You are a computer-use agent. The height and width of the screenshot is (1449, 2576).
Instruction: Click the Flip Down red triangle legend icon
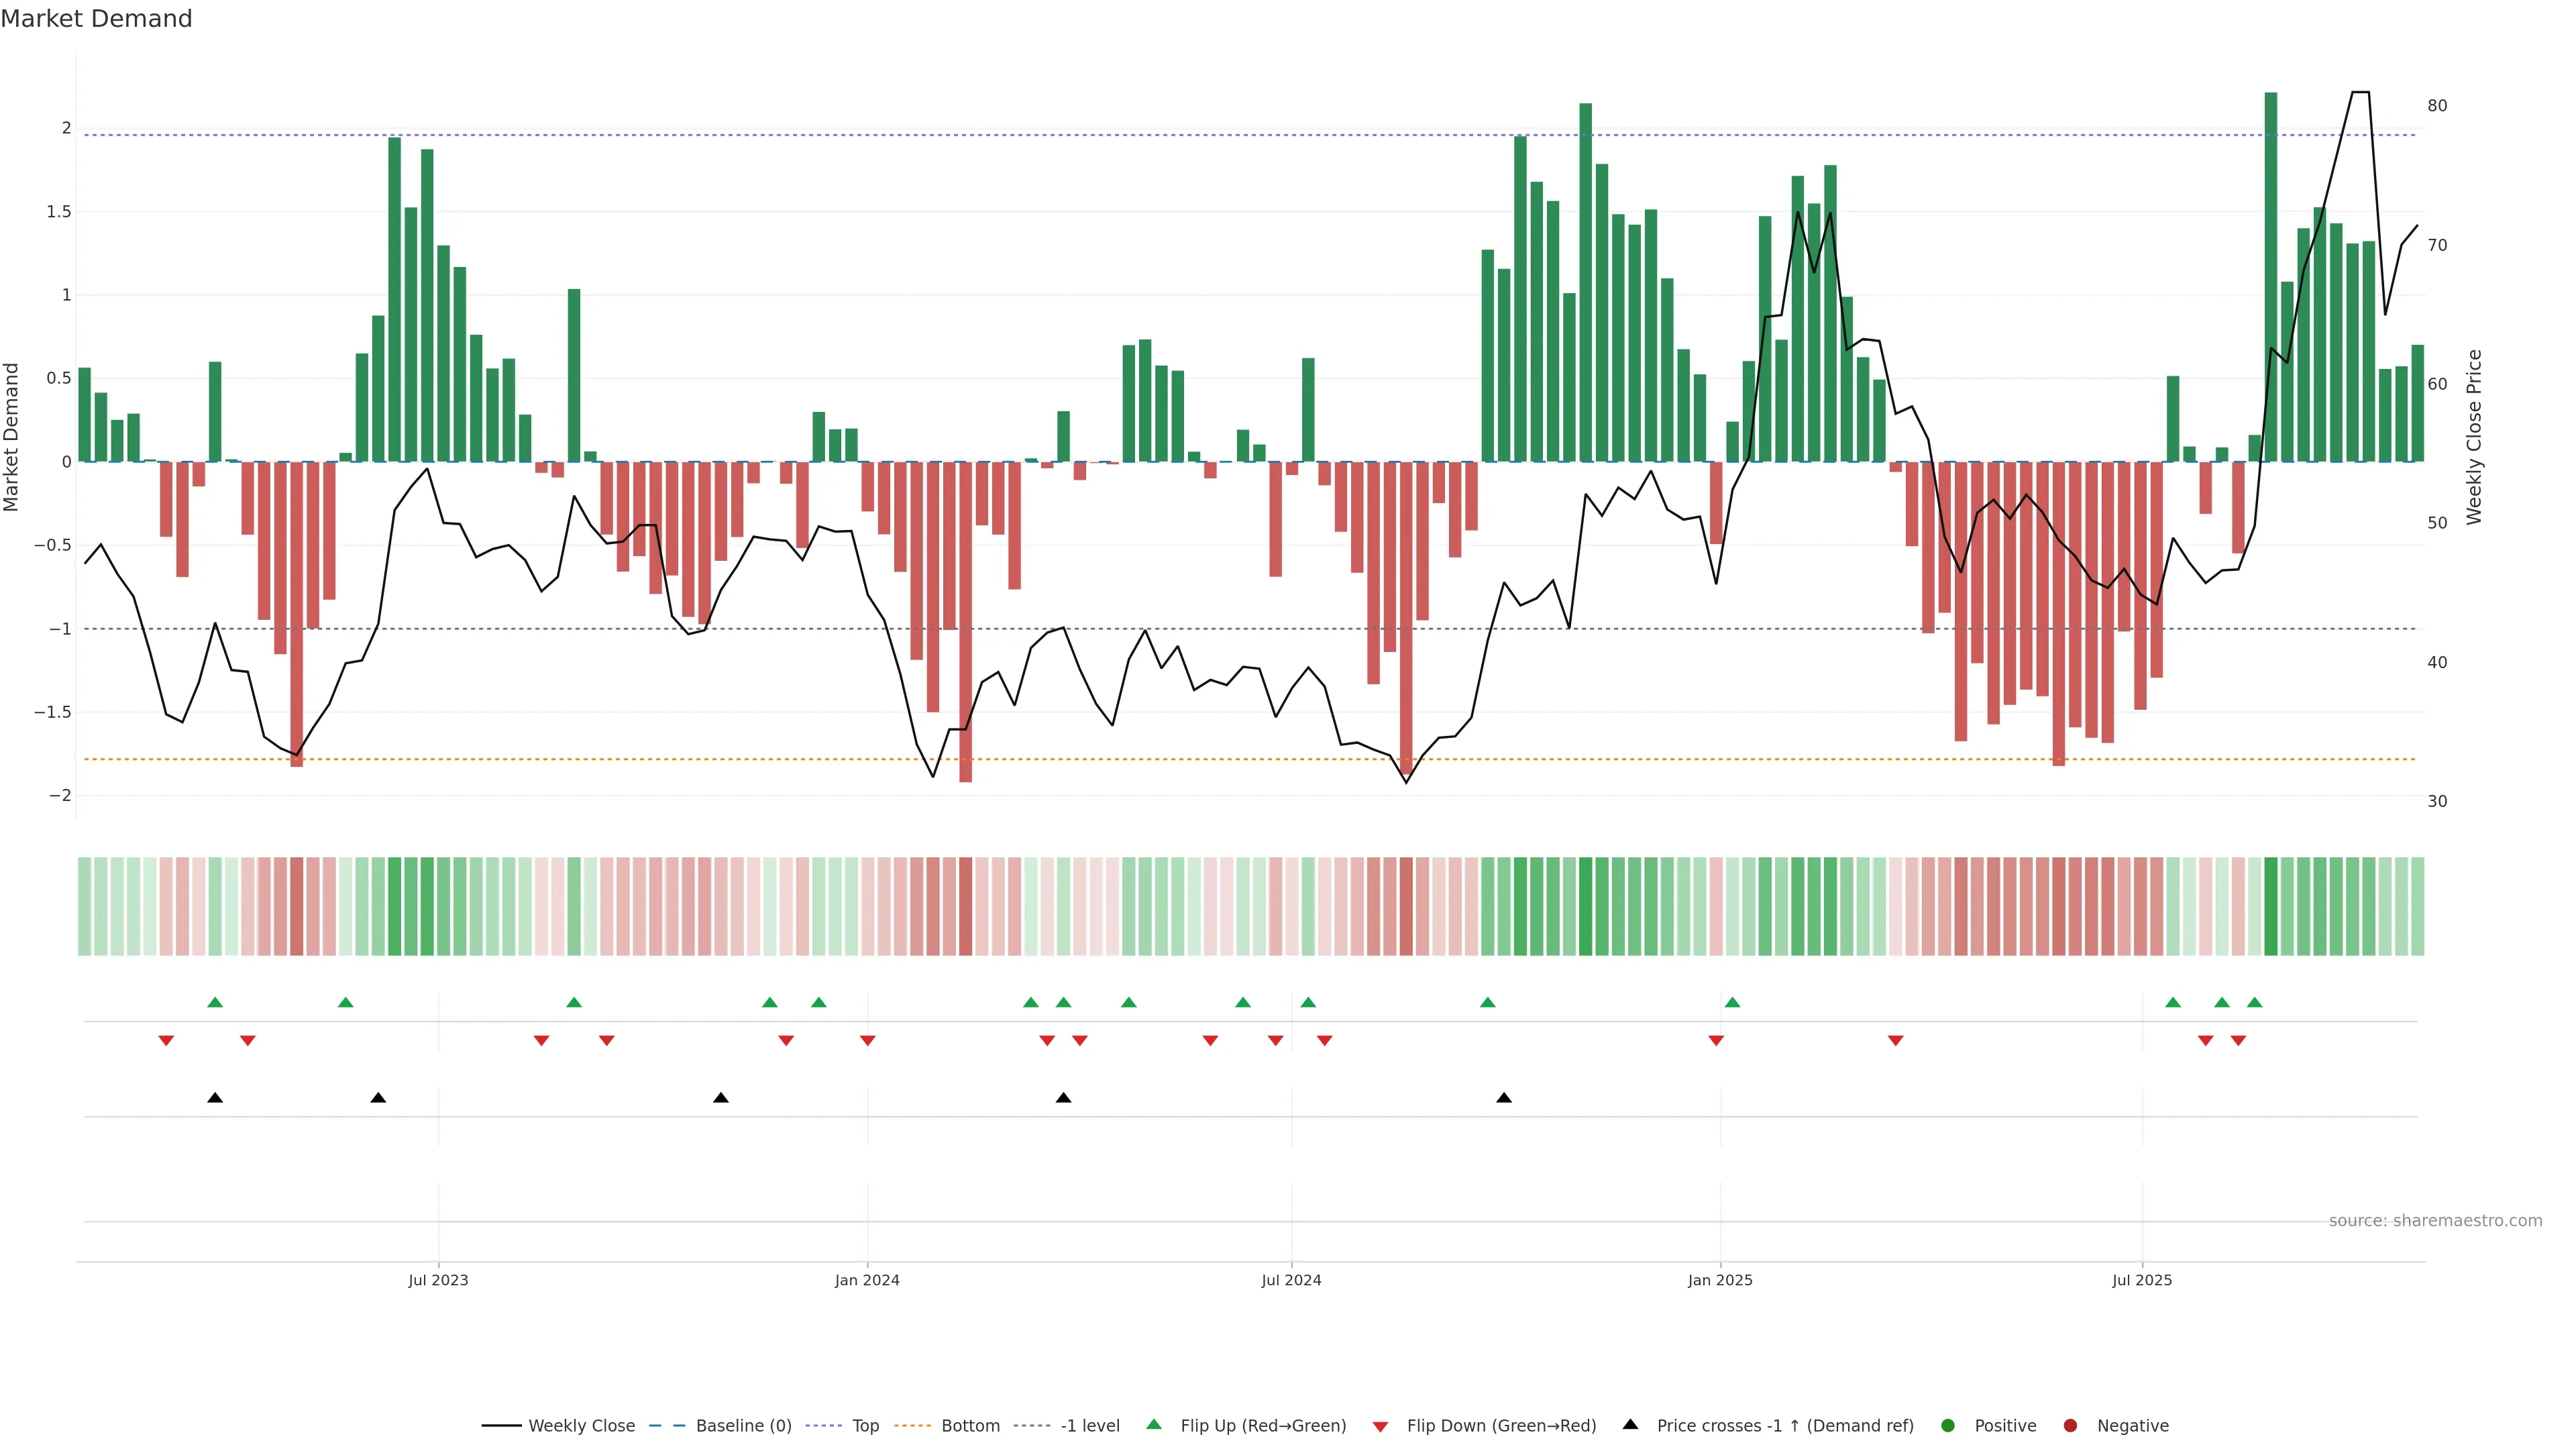[x=1380, y=1426]
